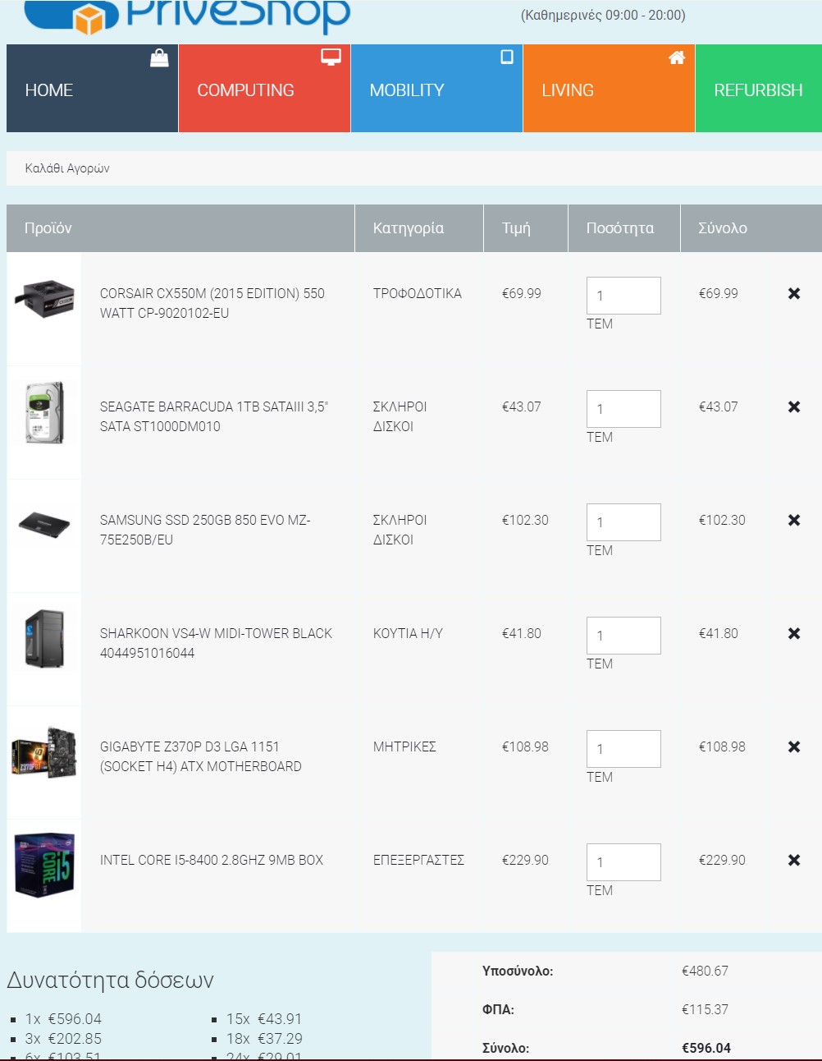Viewport: 822px width, 1061px height.
Task: Delete Intel Core i5-8400 from cart
Action: (793, 860)
